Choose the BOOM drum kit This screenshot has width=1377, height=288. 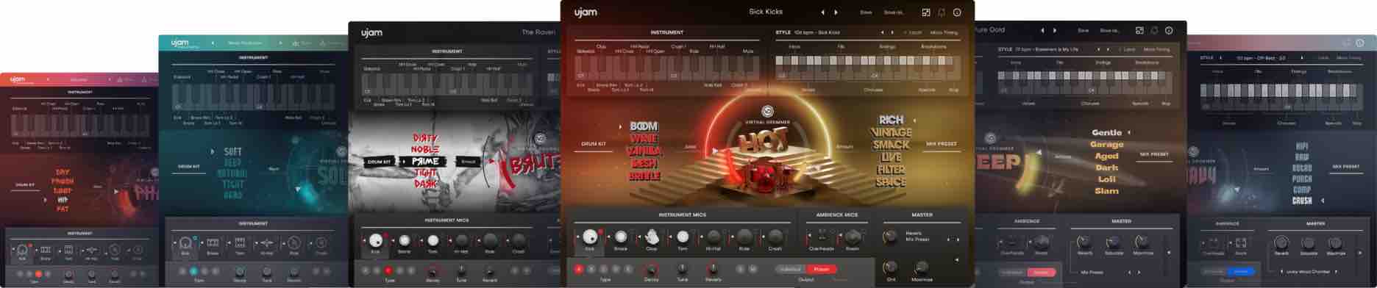coord(644,126)
